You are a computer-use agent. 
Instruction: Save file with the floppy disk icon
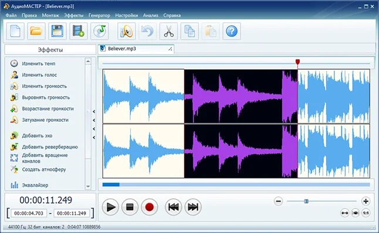[x=57, y=31]
